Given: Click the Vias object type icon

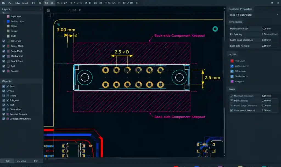Looking at the screenshot, I should [8, 91].
